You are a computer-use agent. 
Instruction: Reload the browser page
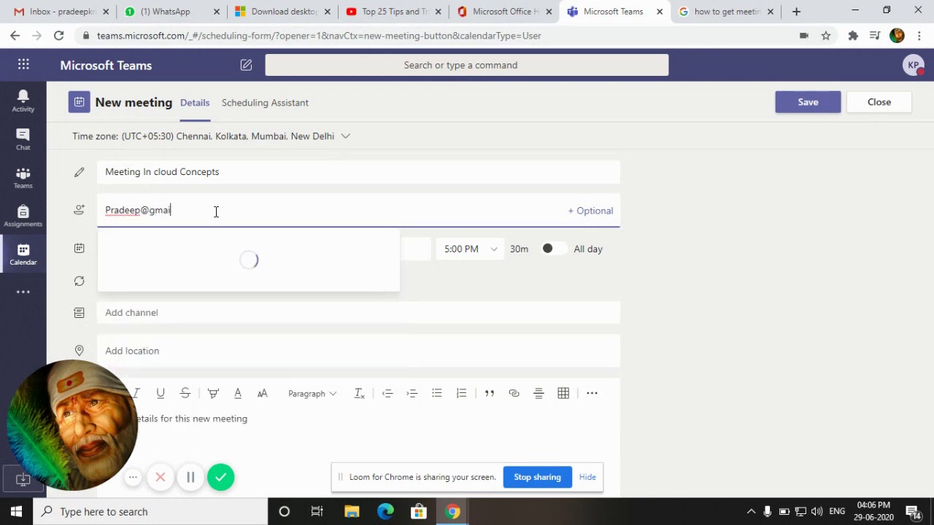click(x=59, y=36)
